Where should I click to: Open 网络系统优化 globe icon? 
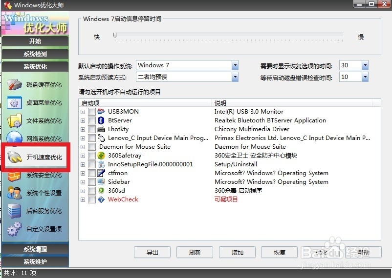pyautogui.click(x=14, y=137)
